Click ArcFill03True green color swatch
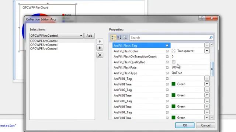This screenshot has height=132, width=236. pyautogui.click(x=174, y=106)
